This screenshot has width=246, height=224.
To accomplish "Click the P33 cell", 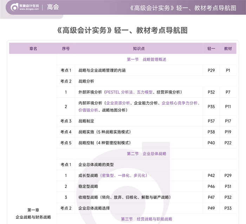I will coord(228,208).
